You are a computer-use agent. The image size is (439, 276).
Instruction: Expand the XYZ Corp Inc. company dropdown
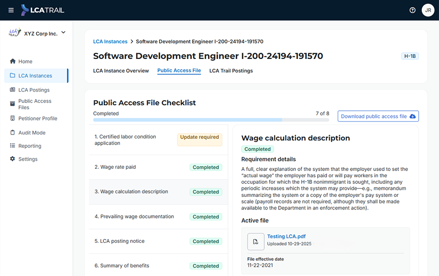pos(64,32)
